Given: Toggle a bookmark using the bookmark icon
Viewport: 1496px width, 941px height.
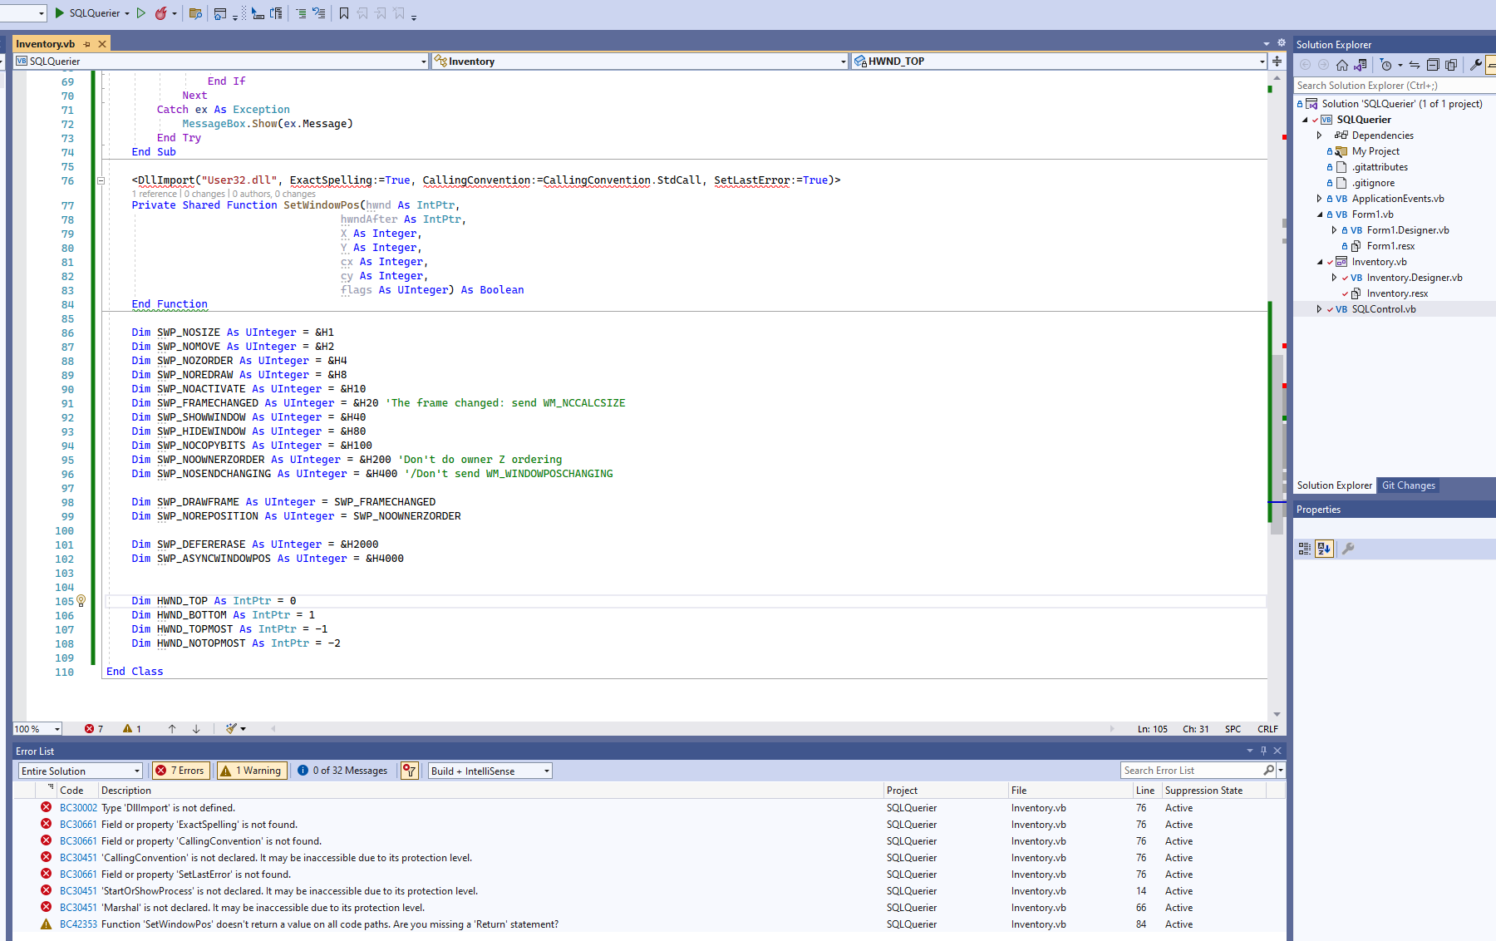Looking at the screenshot, I should click(x=344, y=13).
